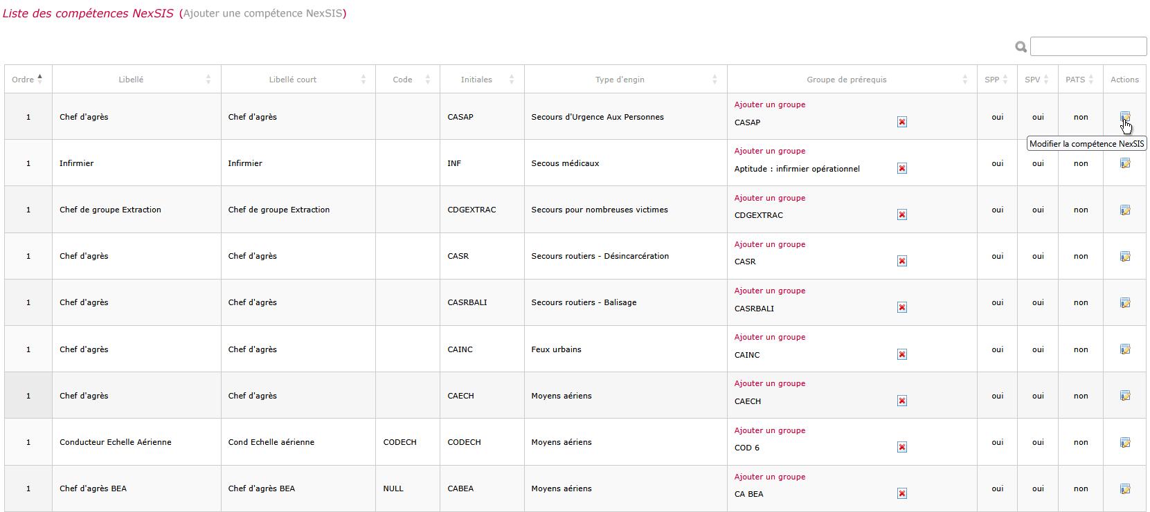Open editor for CAINC row
The height and width of the screenshot is (512, 1150).
point(1125,349)
